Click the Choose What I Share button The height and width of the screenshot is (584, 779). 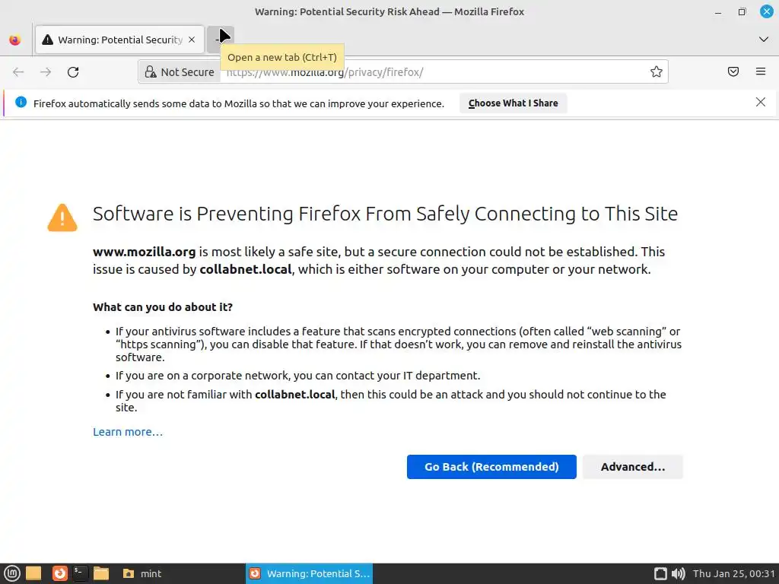[514, 103]
